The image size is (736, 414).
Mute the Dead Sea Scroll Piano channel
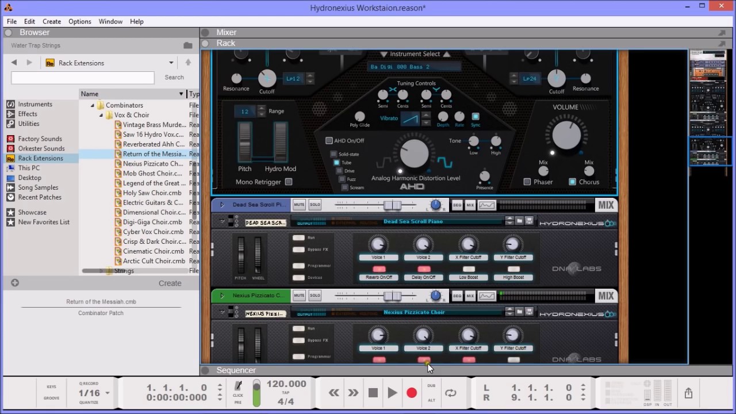[x=299, y=205]
